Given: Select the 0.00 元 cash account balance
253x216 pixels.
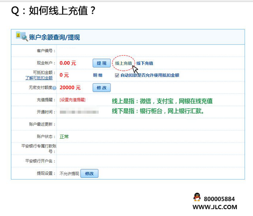Looking at the screenshot, I should [68, 63].
